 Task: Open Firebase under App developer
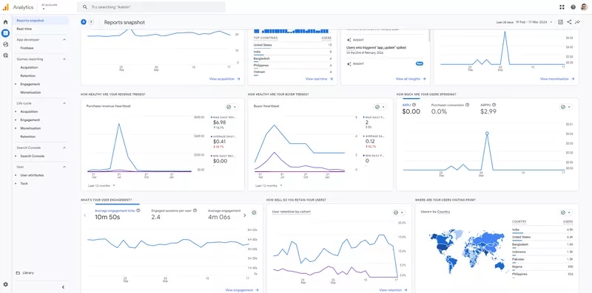click(27, 48)
